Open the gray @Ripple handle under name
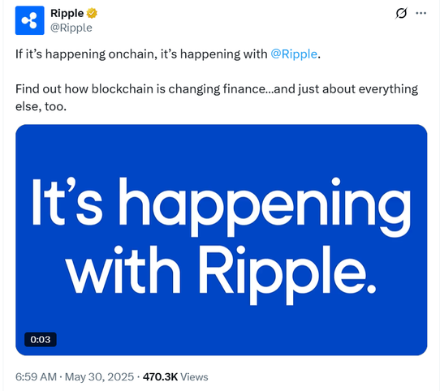This screenshot has height=391, width=440. [71, 28]
